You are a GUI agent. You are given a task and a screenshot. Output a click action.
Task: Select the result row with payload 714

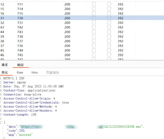[82, 9]
